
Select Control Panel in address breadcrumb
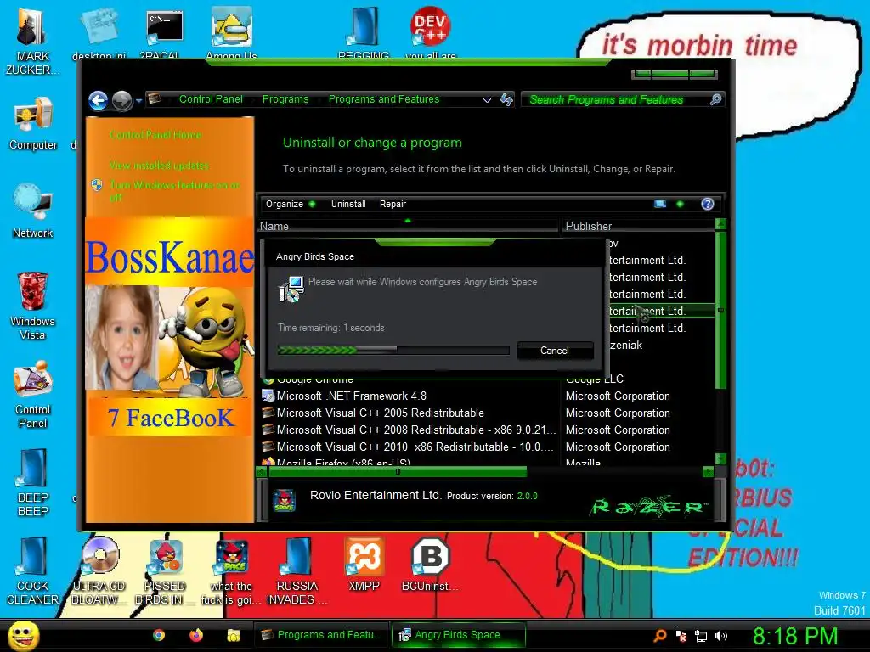click(x=211, y=99)
